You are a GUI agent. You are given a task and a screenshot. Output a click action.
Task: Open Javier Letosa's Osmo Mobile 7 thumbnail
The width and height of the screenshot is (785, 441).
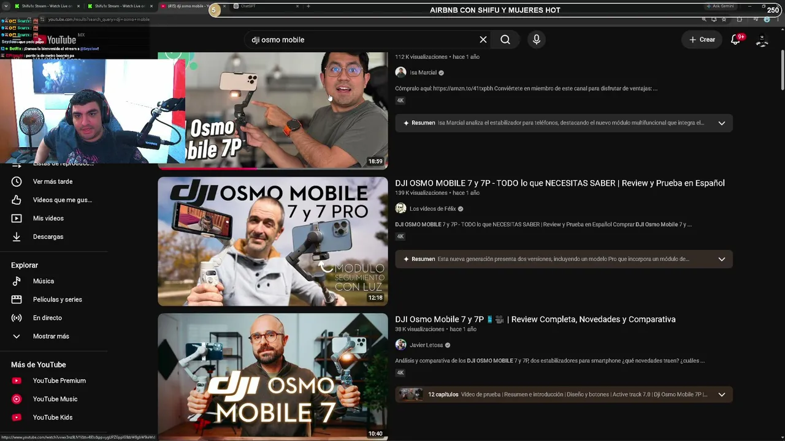[x=273, y=377]
